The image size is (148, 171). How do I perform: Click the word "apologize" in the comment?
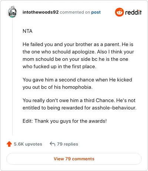tap(84, 52)
